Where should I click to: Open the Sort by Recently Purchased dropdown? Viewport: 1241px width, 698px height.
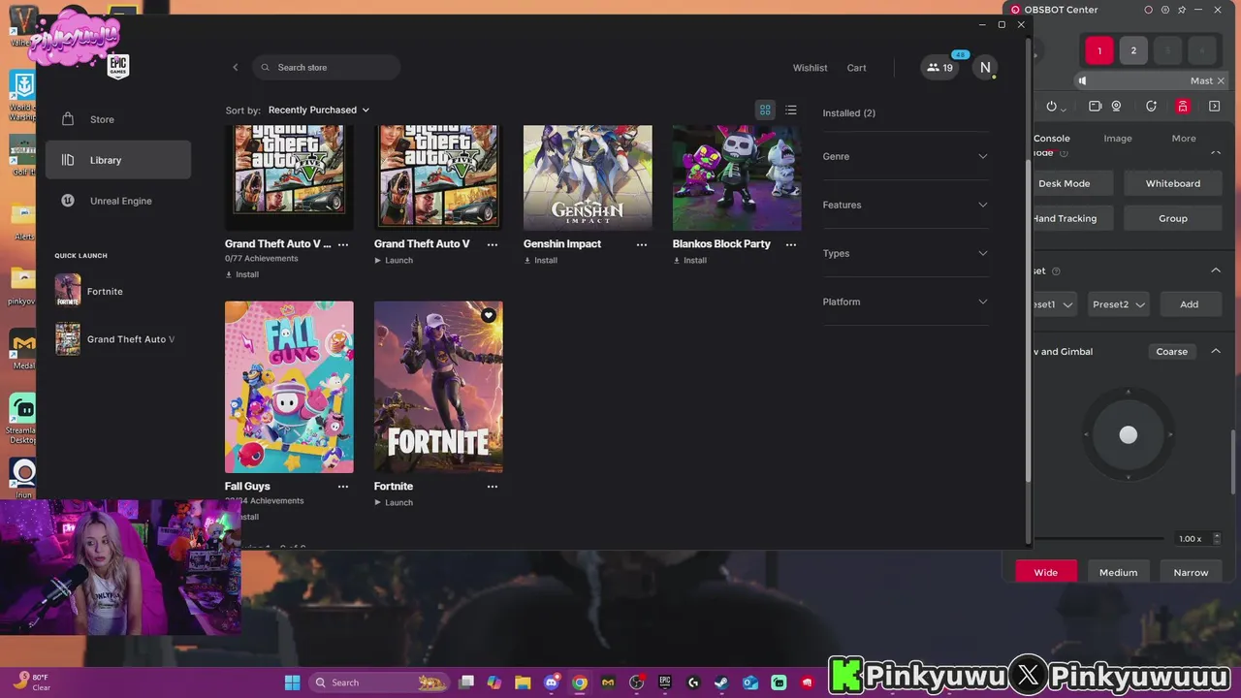click(x=318, y=110)
